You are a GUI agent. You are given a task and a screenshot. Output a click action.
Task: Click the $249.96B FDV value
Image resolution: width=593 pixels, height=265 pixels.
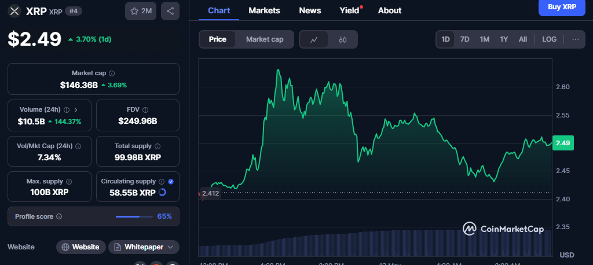click(x=138, y=121)
